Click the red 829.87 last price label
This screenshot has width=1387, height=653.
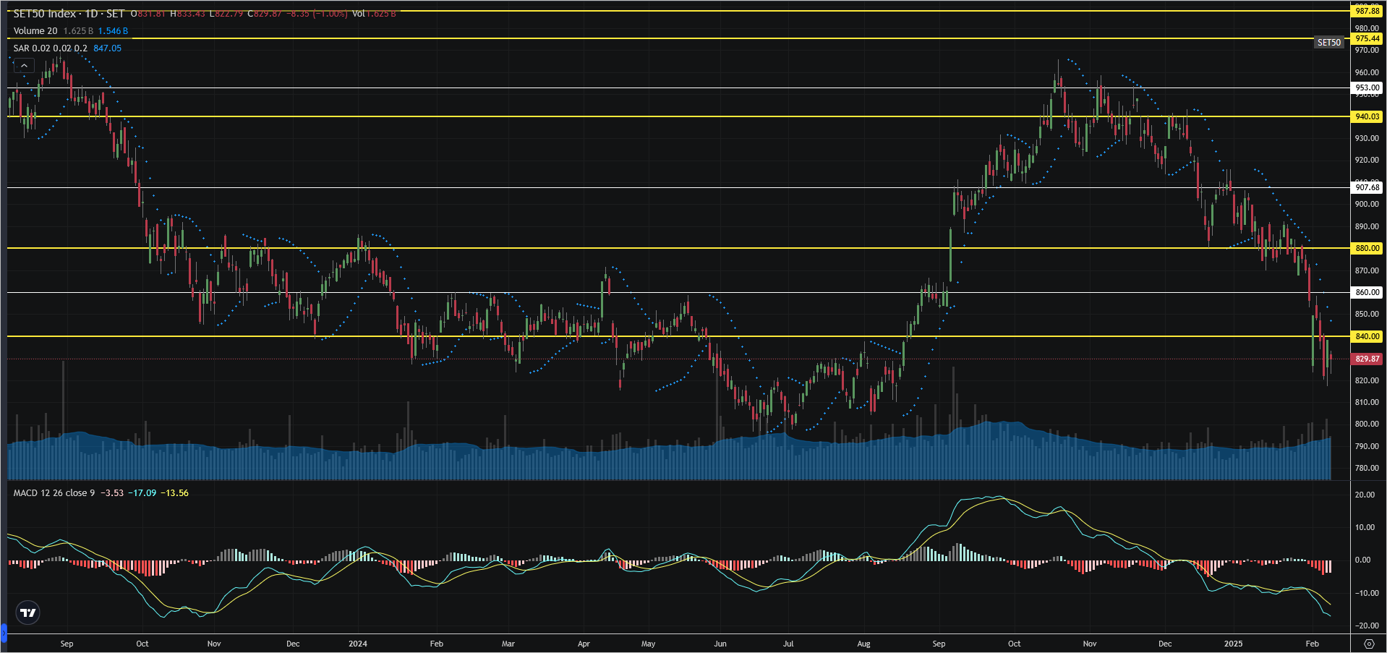1367,359
